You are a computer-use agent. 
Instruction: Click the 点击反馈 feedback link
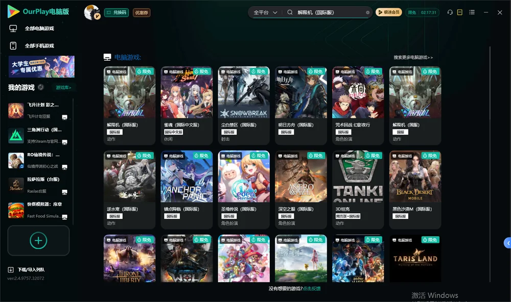pos(312,288)
